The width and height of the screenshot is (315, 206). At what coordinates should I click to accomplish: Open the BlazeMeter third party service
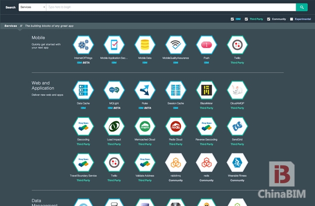pos(206,90)
